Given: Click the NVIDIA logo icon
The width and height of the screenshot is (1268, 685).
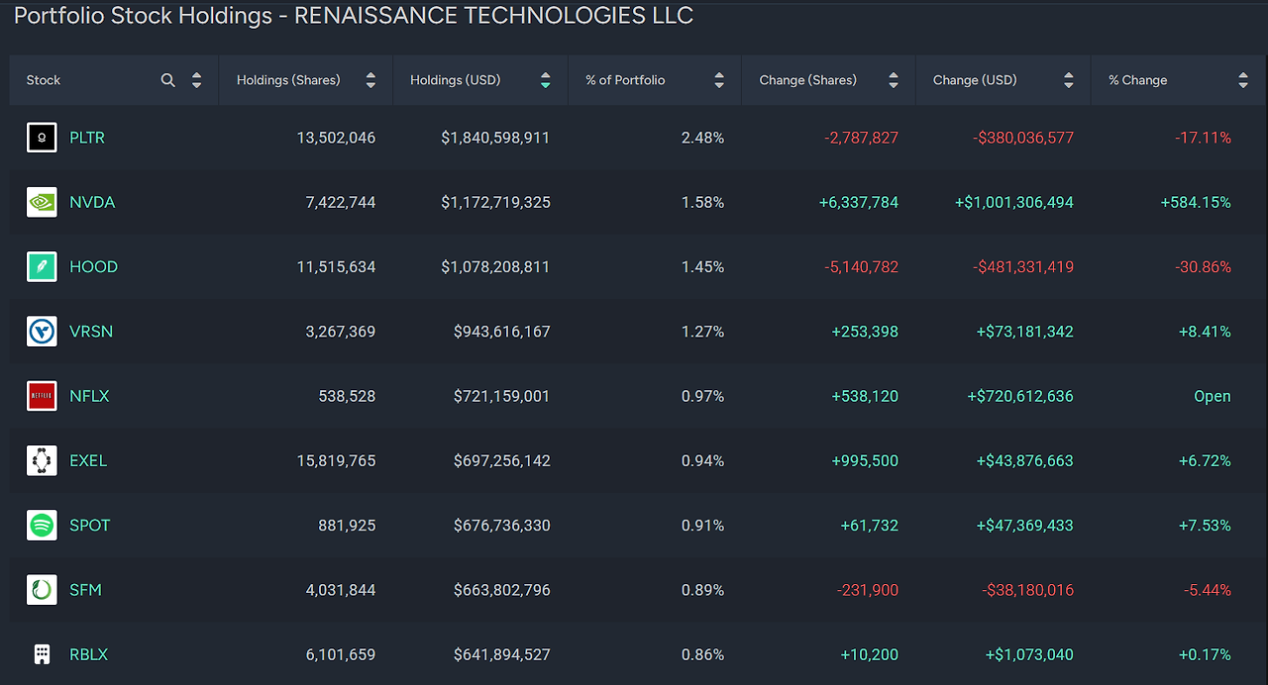Looking at the screenshot, I should [x=41, y=202].
